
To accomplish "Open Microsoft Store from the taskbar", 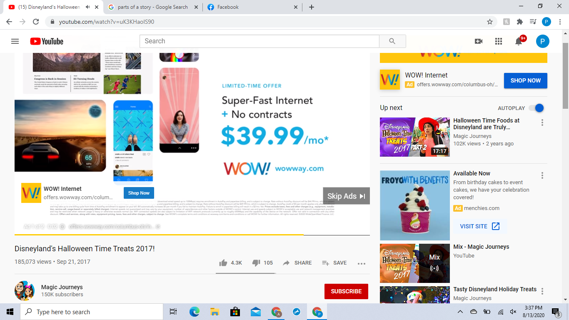I will click(x=235, y=312).
